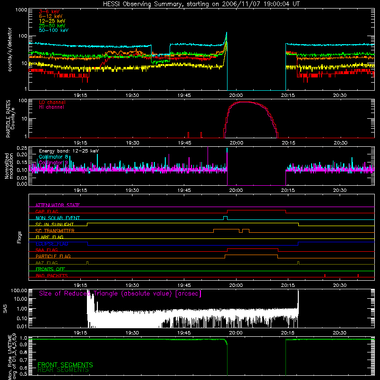Viewport: 380px width, 380px height.
Task: Click the PARTICLE RATES axis title
Action: (8, 119)
